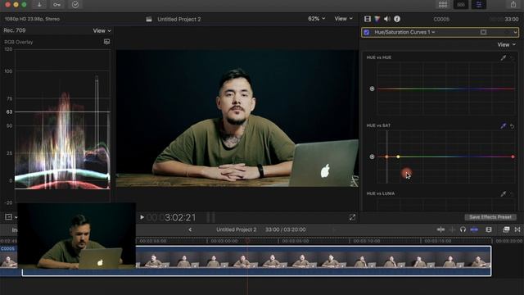Open the Keyword Editor key icon

point(57,5)
